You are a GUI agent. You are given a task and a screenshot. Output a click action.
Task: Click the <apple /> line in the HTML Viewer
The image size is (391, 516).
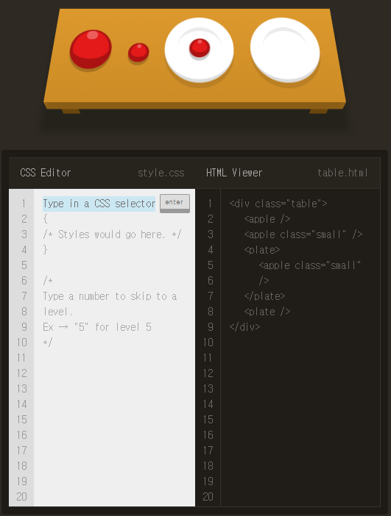[267, 219]
